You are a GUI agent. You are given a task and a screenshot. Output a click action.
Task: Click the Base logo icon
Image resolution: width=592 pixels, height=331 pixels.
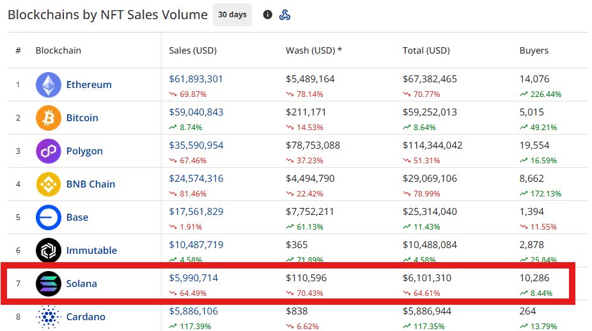point(49,217)
